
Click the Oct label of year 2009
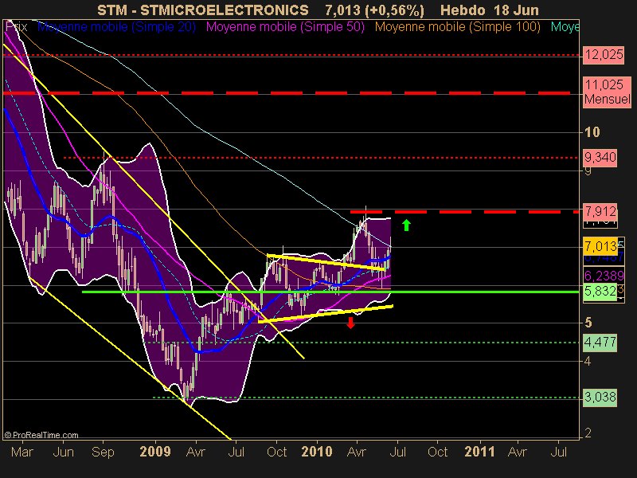(x=276, y=452)
